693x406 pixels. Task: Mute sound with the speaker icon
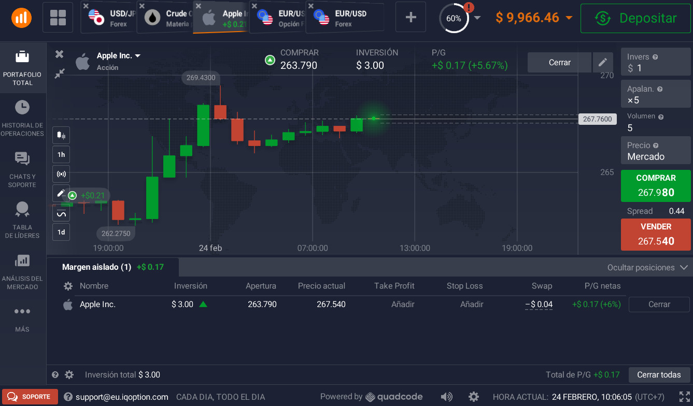pyautogui.click(x=446, y=397)
